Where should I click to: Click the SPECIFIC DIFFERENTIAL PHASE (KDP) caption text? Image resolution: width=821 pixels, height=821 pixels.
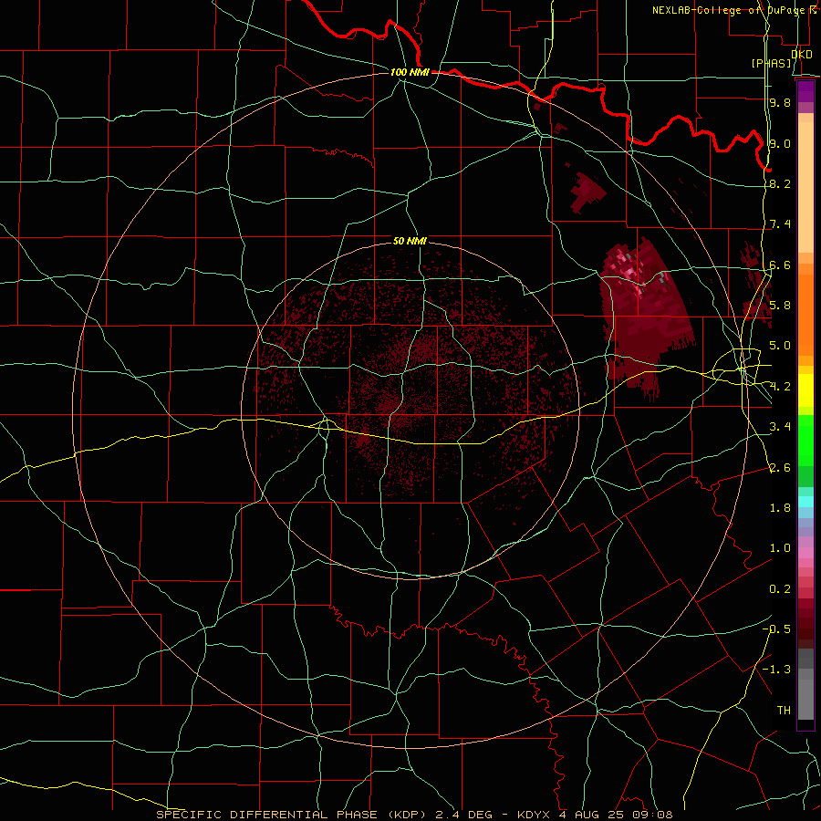(293, 815)
